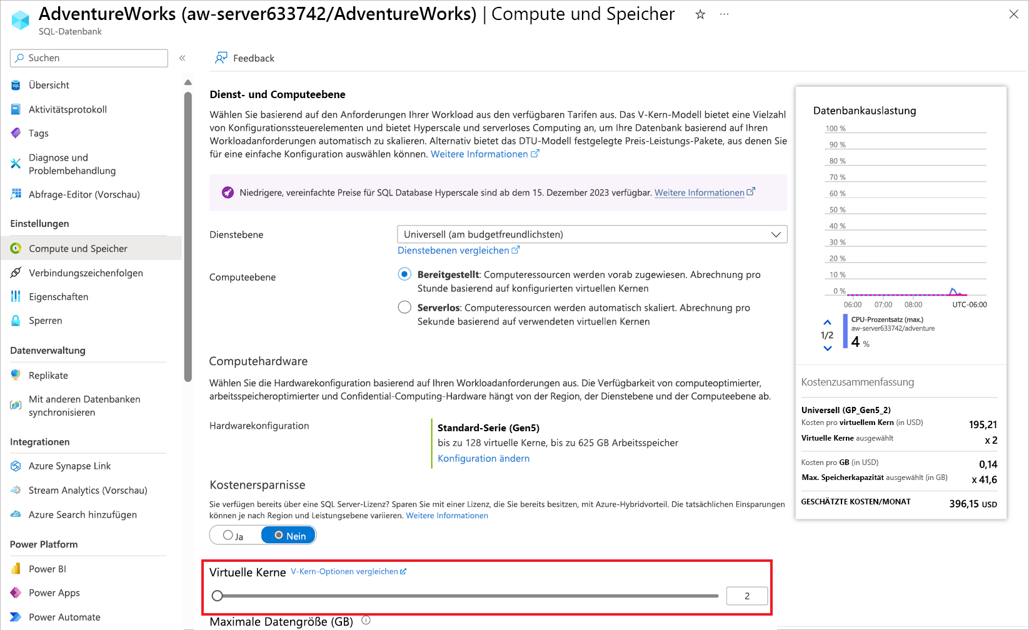Open Stream Analytics (Vorschau) menu item
The width and height of the screenshot is (1029, 630).
point(89,490)
